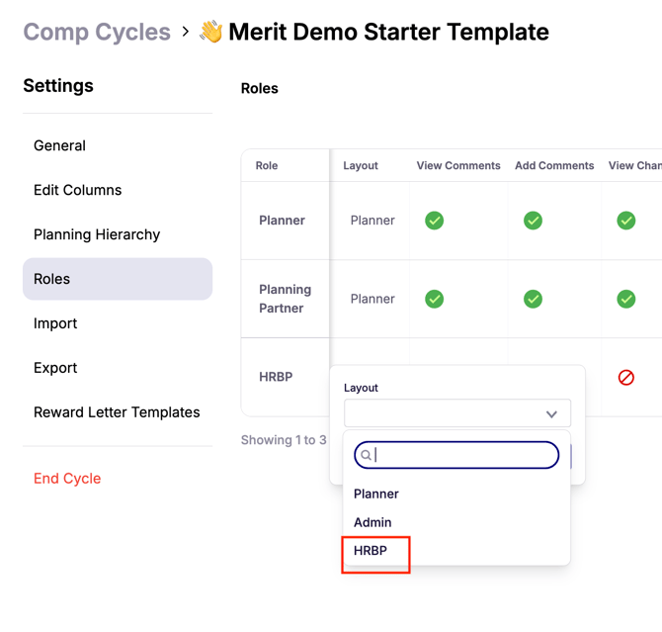Navigate back to Comp Cycles breadcrumb
The image size is (662, 632).
click(x=97, y=32)
